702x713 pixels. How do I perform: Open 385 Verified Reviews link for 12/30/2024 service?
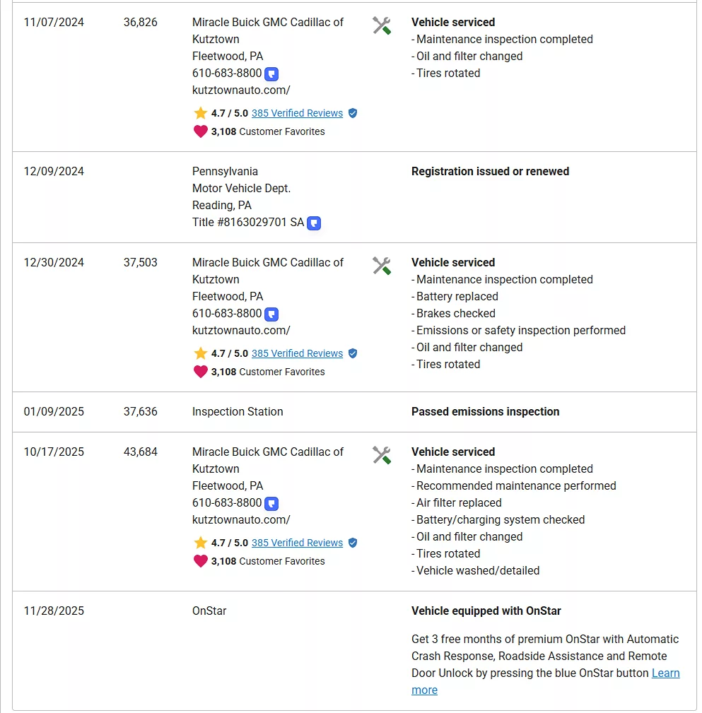coord(297,353)
